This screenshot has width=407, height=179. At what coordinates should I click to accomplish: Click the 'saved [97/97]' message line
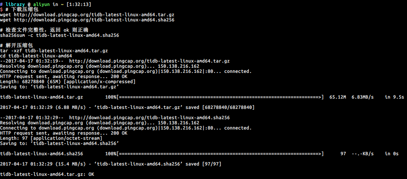pos(111,164)
